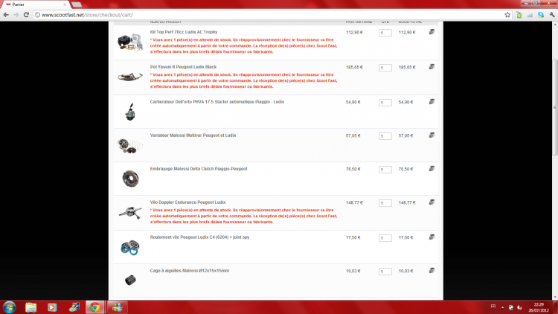This screenshot has height=314, width=558.
Task: View Roulement vilo bearings thumbnail
Action: (130, 248)
